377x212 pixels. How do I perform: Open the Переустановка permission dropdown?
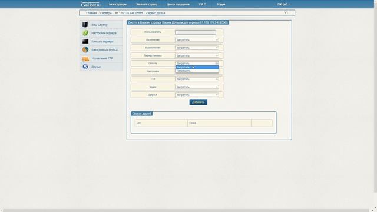pos(197,55)
